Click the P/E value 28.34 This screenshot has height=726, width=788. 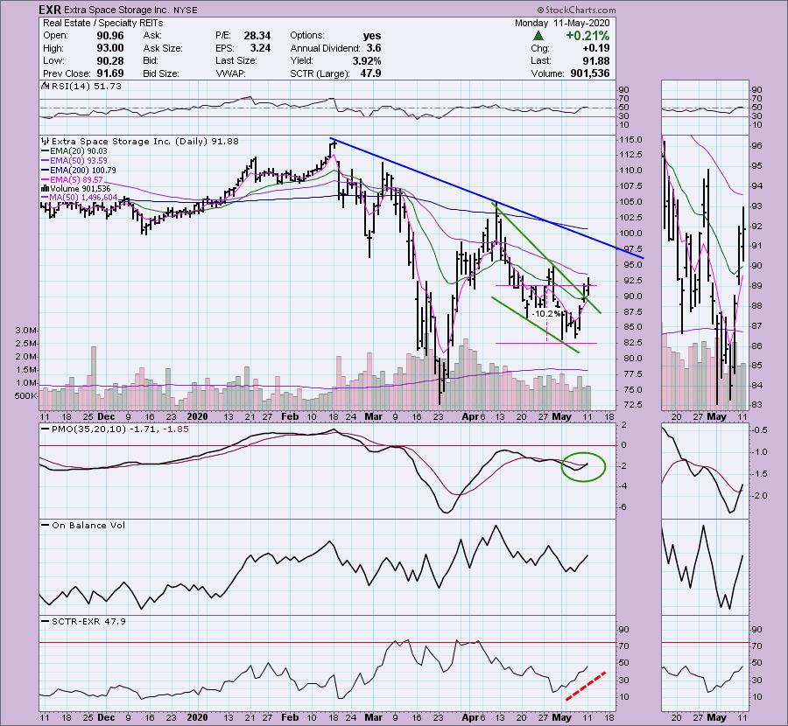point(257,36)
